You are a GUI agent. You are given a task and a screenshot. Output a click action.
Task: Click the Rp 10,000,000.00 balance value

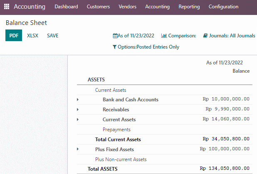point(226,99)
